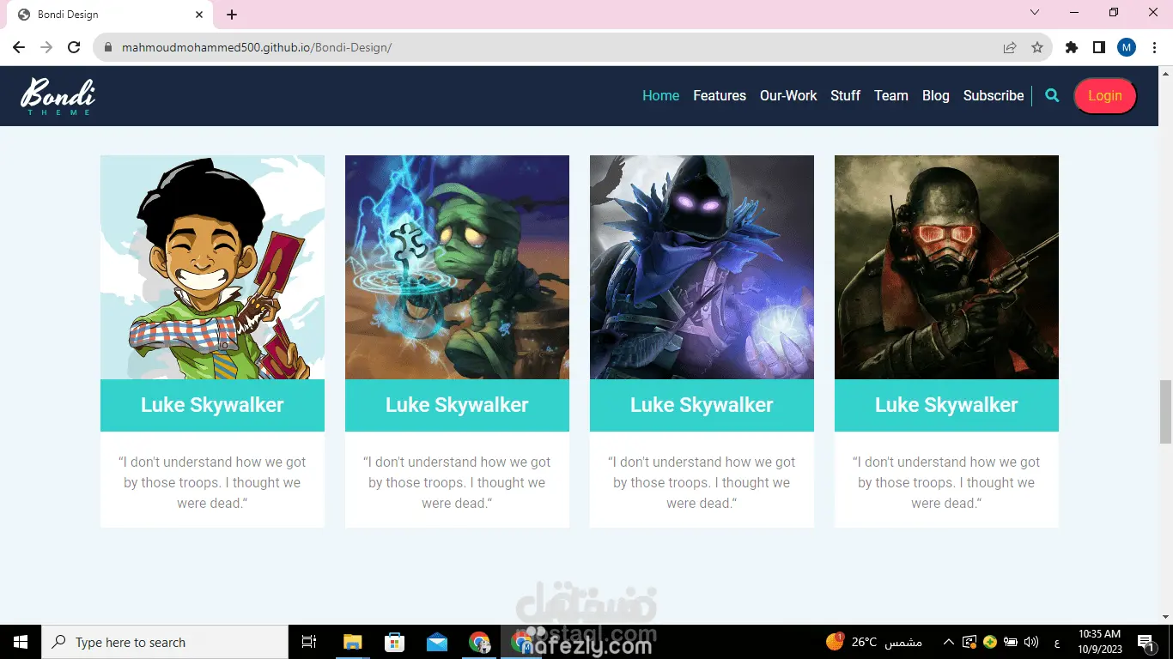Reload the Bondi Design page
1173x659 pixels.
point(74,47)
